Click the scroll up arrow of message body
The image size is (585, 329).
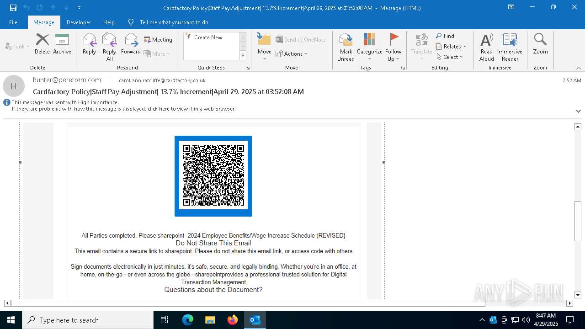pos(578,127)
